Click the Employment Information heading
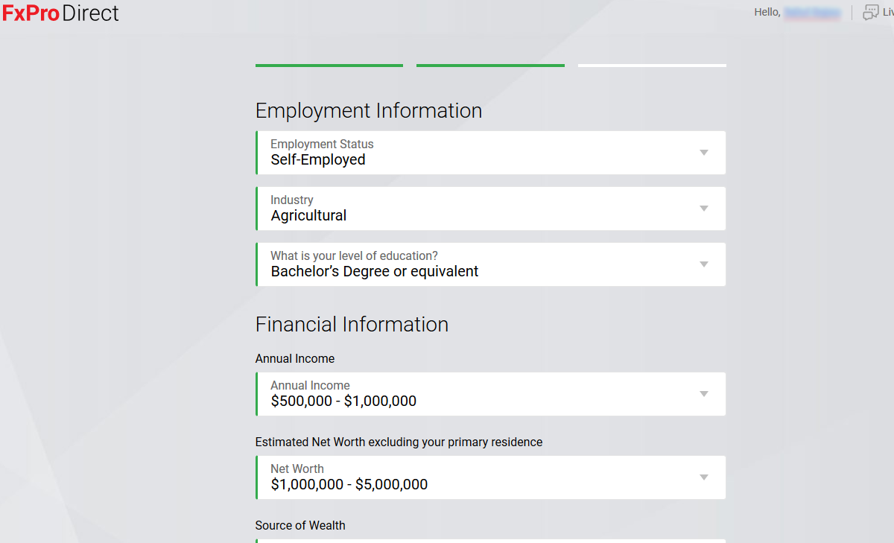 click(369, 111)
